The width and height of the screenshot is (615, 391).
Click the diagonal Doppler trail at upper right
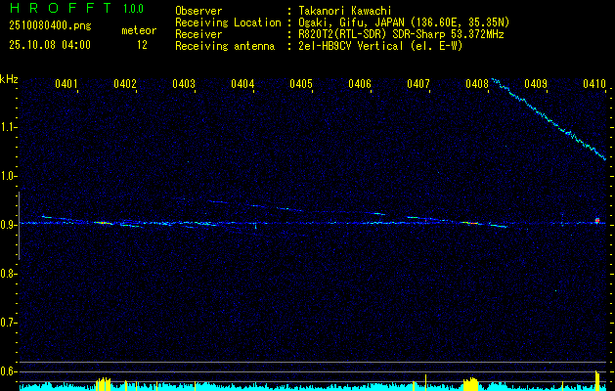point(549,119)
